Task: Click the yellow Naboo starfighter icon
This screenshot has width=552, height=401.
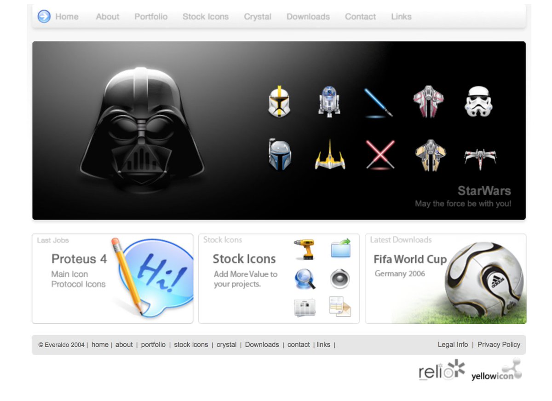Action: [x=330, y=155]
